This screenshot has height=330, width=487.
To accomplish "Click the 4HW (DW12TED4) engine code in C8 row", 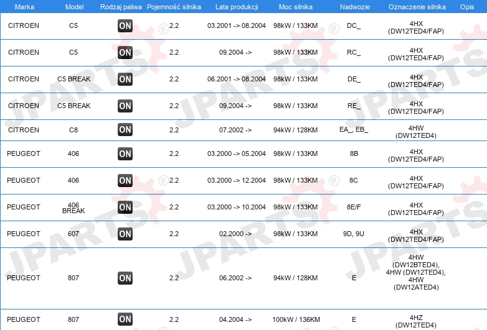I will click(x=416, y=132).
